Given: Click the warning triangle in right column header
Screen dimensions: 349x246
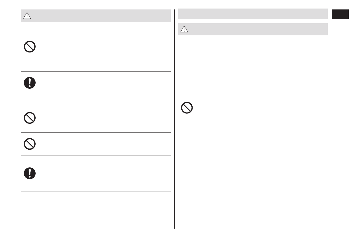Looking at the screenshot, I should [184, 29].
